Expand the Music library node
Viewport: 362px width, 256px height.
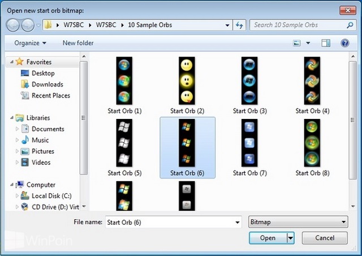click(x=17, y=140)
